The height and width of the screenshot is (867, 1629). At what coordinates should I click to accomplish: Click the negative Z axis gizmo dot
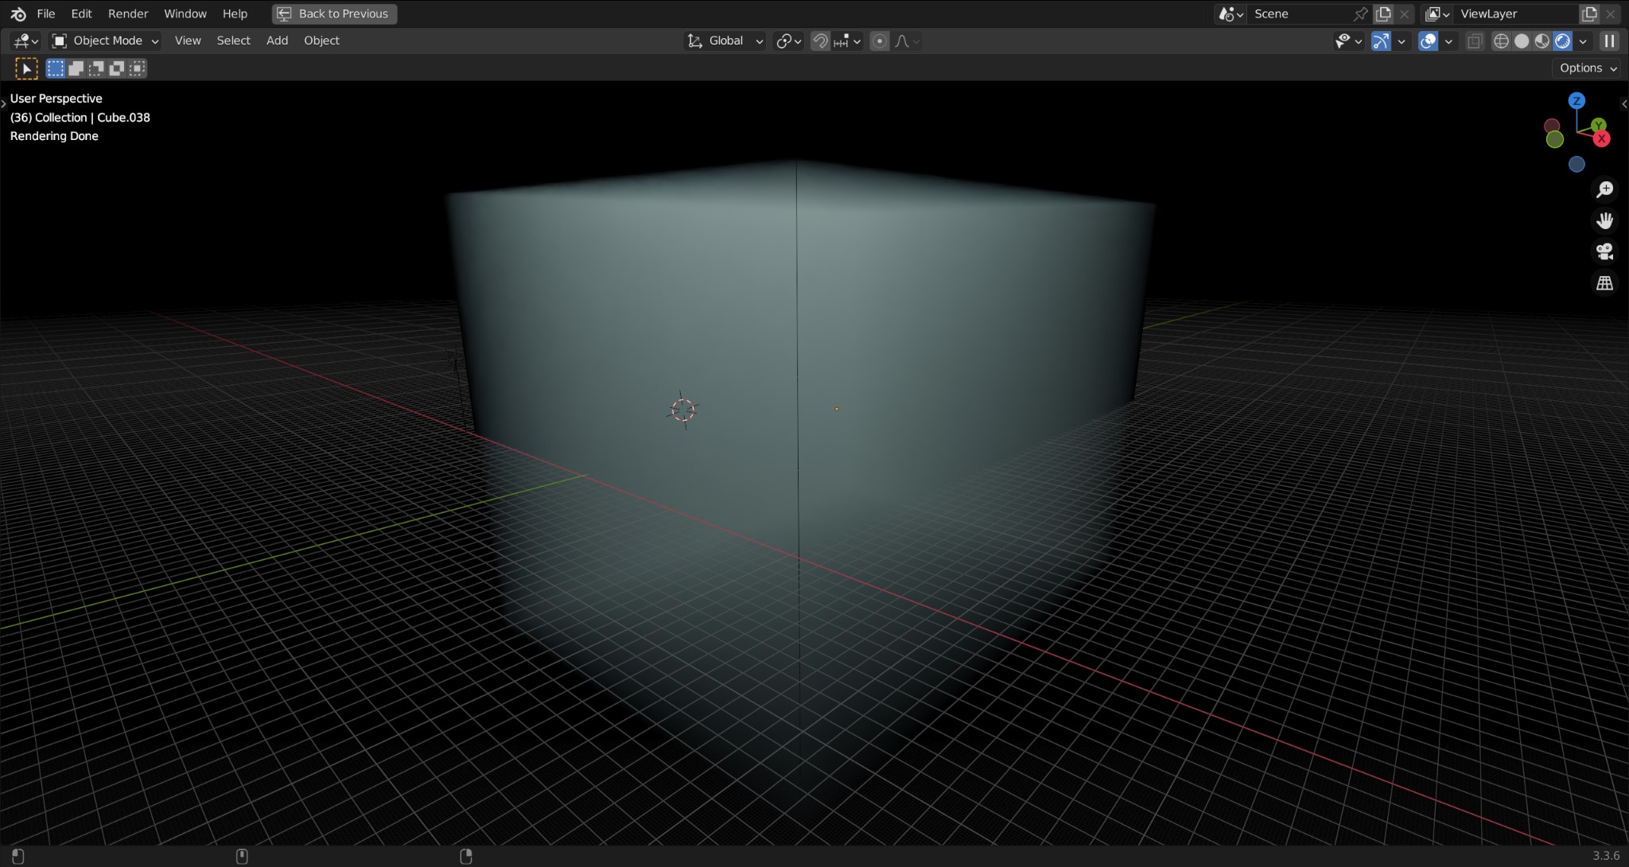click(x=1577, y=165)
